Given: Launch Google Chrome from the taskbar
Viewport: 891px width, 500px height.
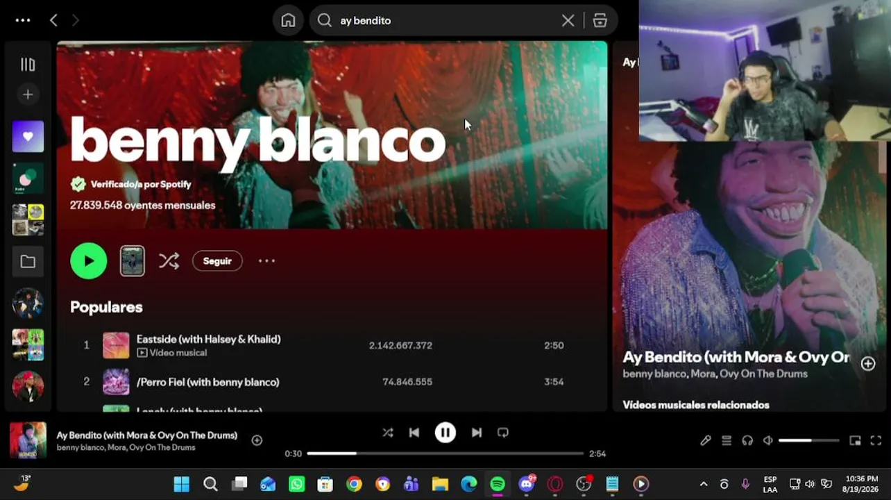Looking at the screenshot, I should point(354,484).
